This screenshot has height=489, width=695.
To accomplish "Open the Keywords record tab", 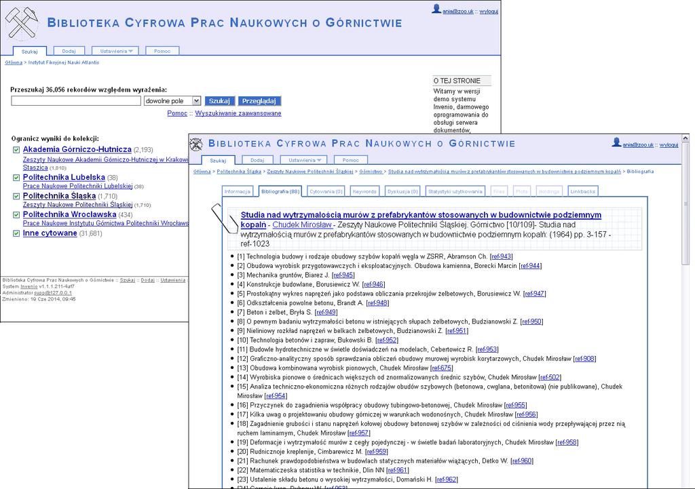I will (364, 191).
